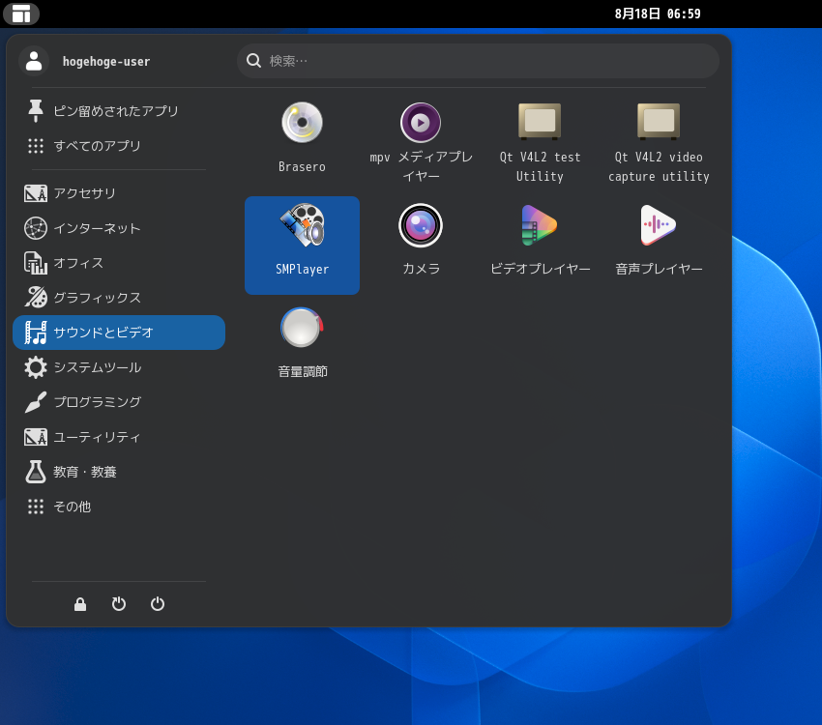Click the lock screen icon
Image resolution: width=822 pixels, height=725 pixels.
click(x=80, y=604)
